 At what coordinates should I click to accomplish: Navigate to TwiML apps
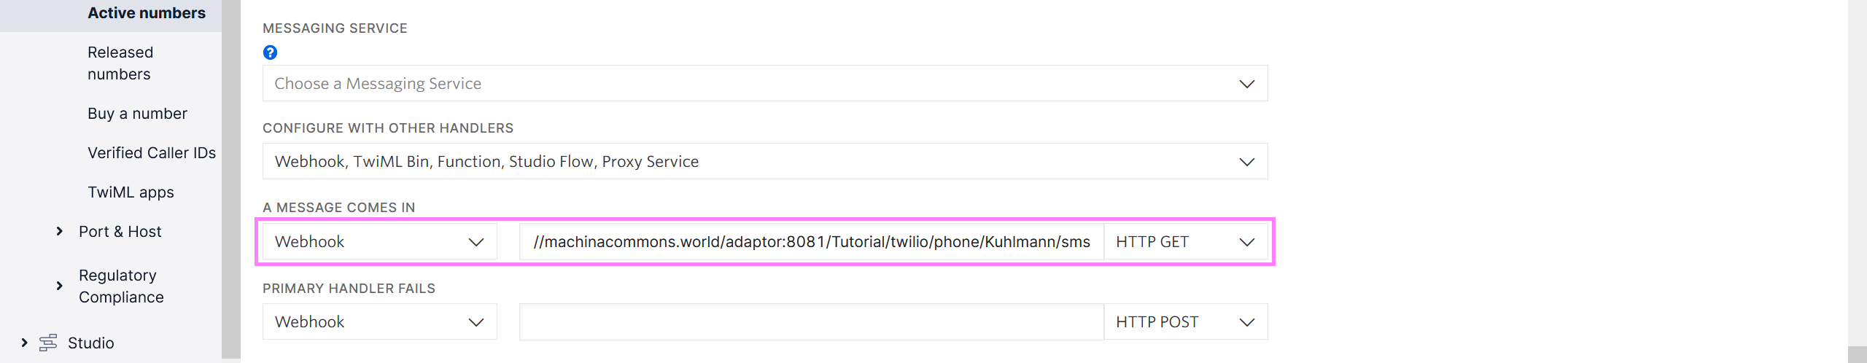pyautogui.click(x=131, y=192)
